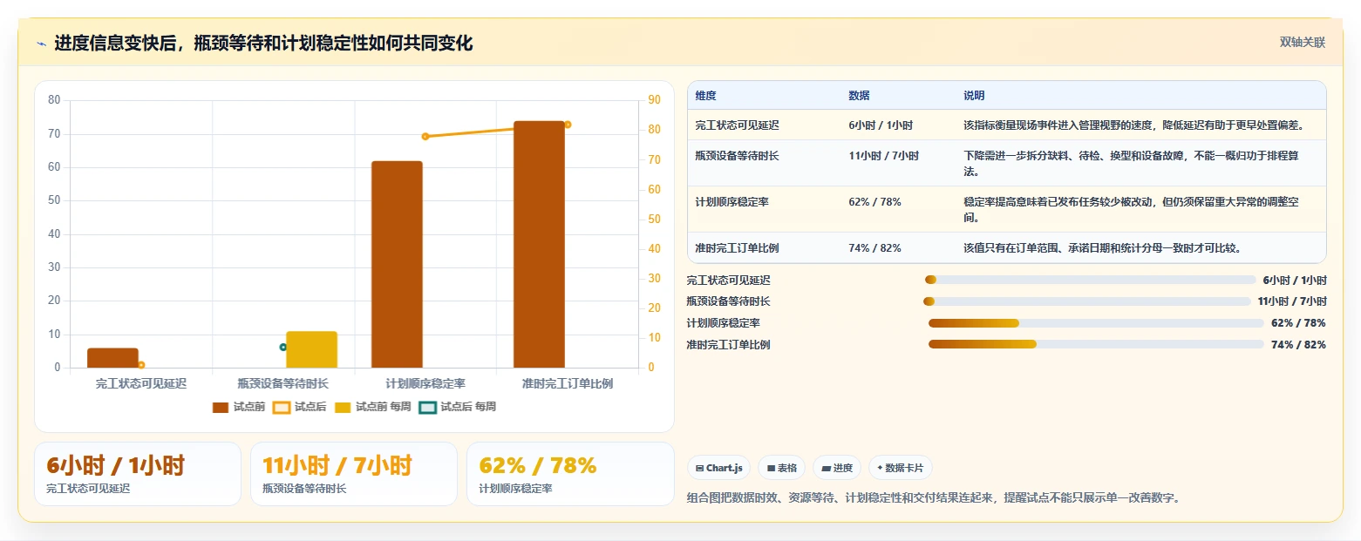This screenshot has width=1361, height=541.
Task: Click the 计划顺序稳定率 chart bar
Action: [397, 265]
